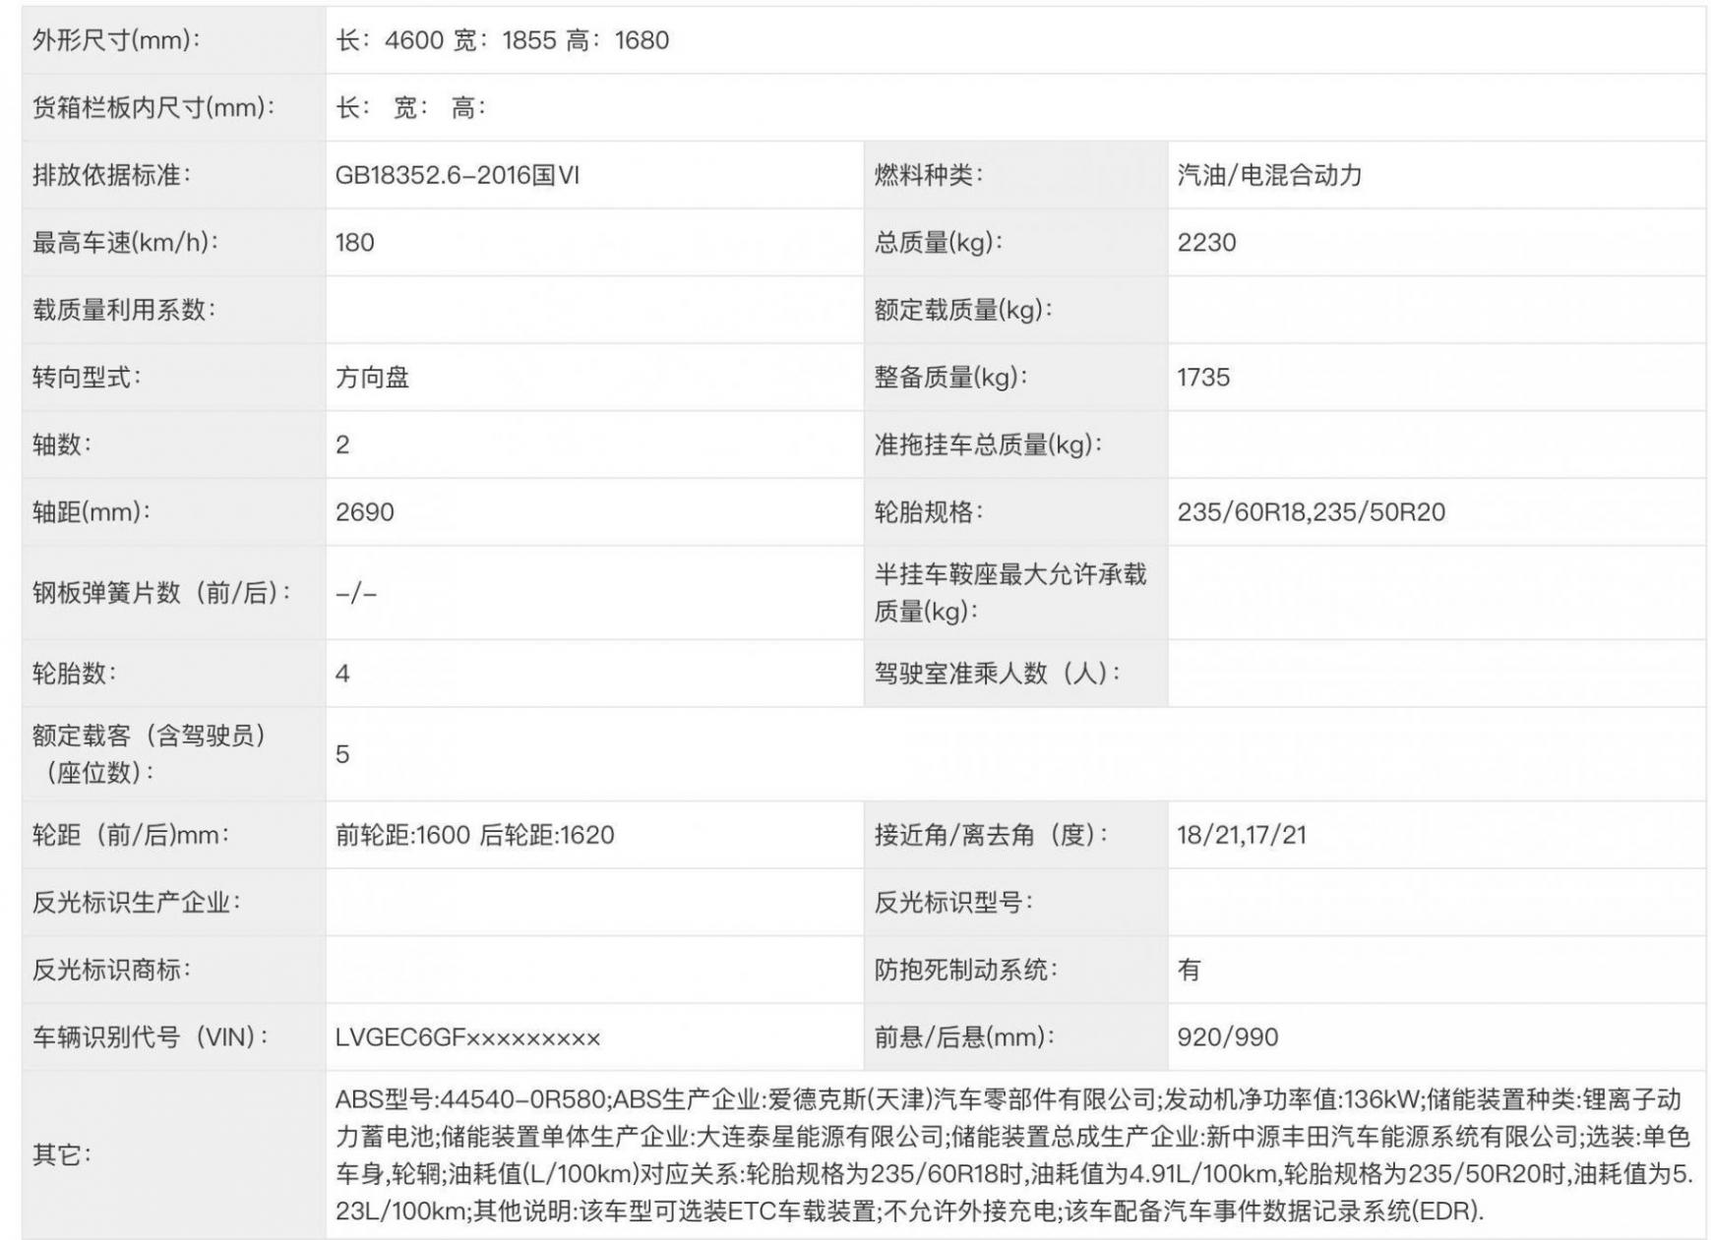
Task: Click the emission standard GB18352.6-2016国VI
Action: pos(462,174)
